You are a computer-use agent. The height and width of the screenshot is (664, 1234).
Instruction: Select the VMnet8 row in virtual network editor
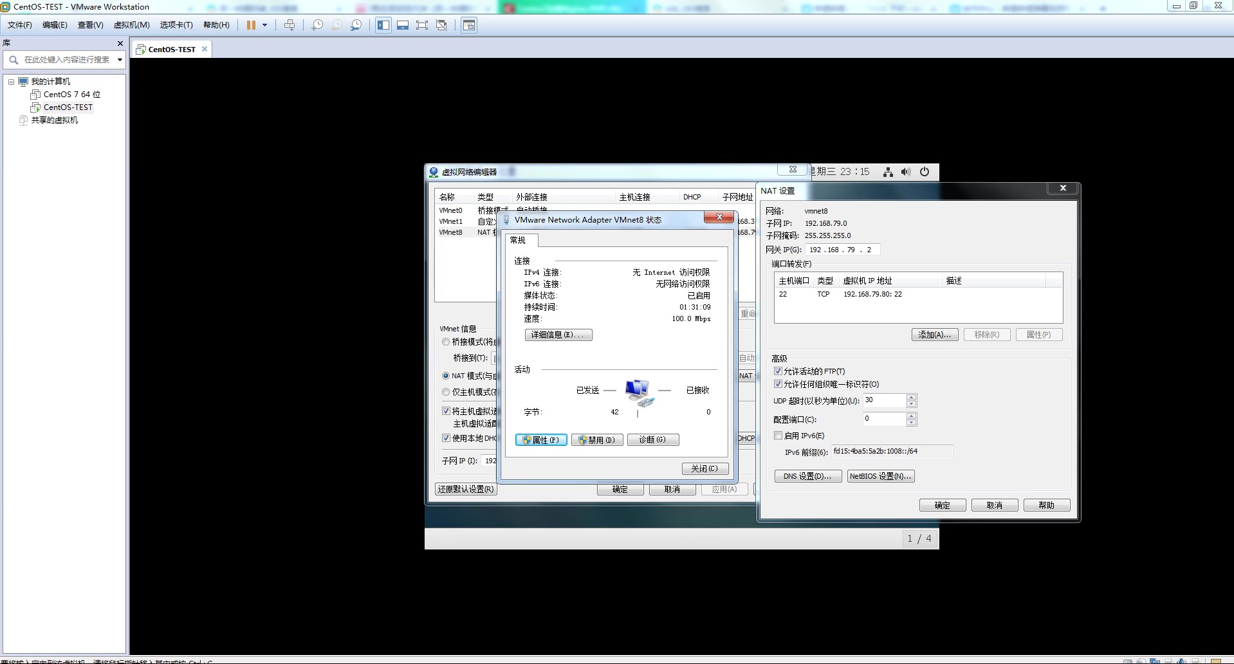pyautogui.click(x=467, y=232)
